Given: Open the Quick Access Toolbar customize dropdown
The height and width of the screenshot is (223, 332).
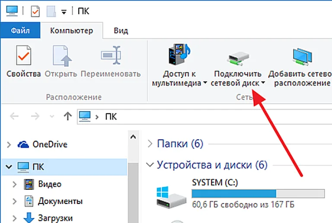Looking at the screenshot, I should click(64, 12).
